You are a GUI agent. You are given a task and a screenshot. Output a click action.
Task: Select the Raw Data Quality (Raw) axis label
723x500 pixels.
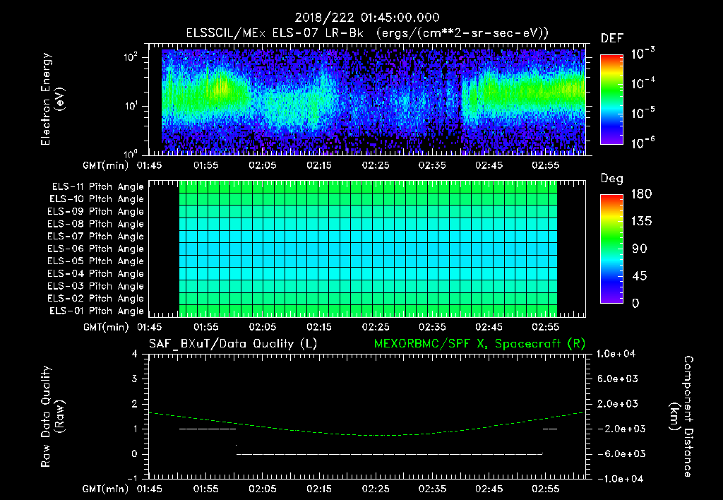click(x=52, y=417)
